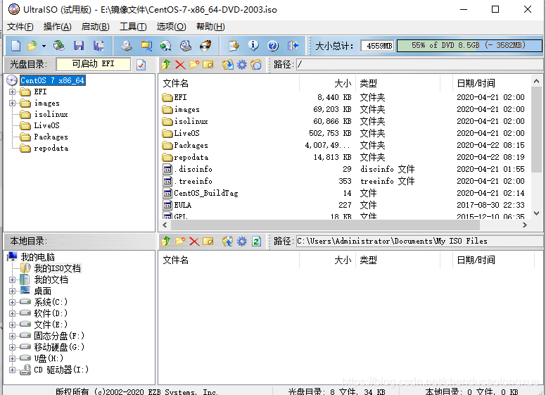Expand the 固态分盘(F:) drive node
The height and width of the screenshot is (395, 546).
pyautogui.click(x=12, y=336)
